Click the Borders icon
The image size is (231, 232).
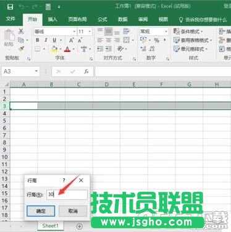tap(38, 49)
